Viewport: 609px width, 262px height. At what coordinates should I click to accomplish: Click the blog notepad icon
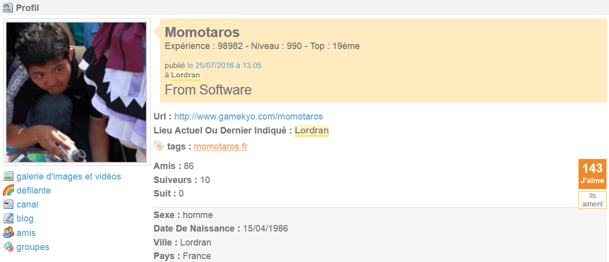point(8,218)
